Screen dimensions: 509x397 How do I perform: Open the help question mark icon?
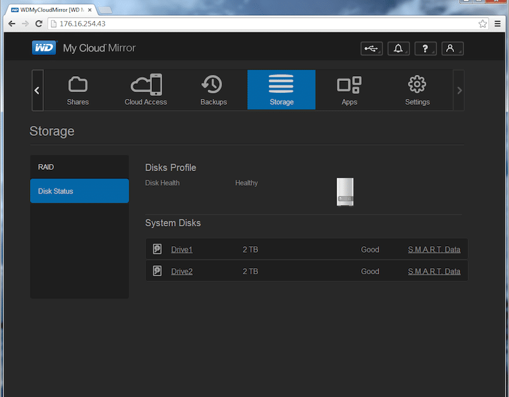coord(426,49)
